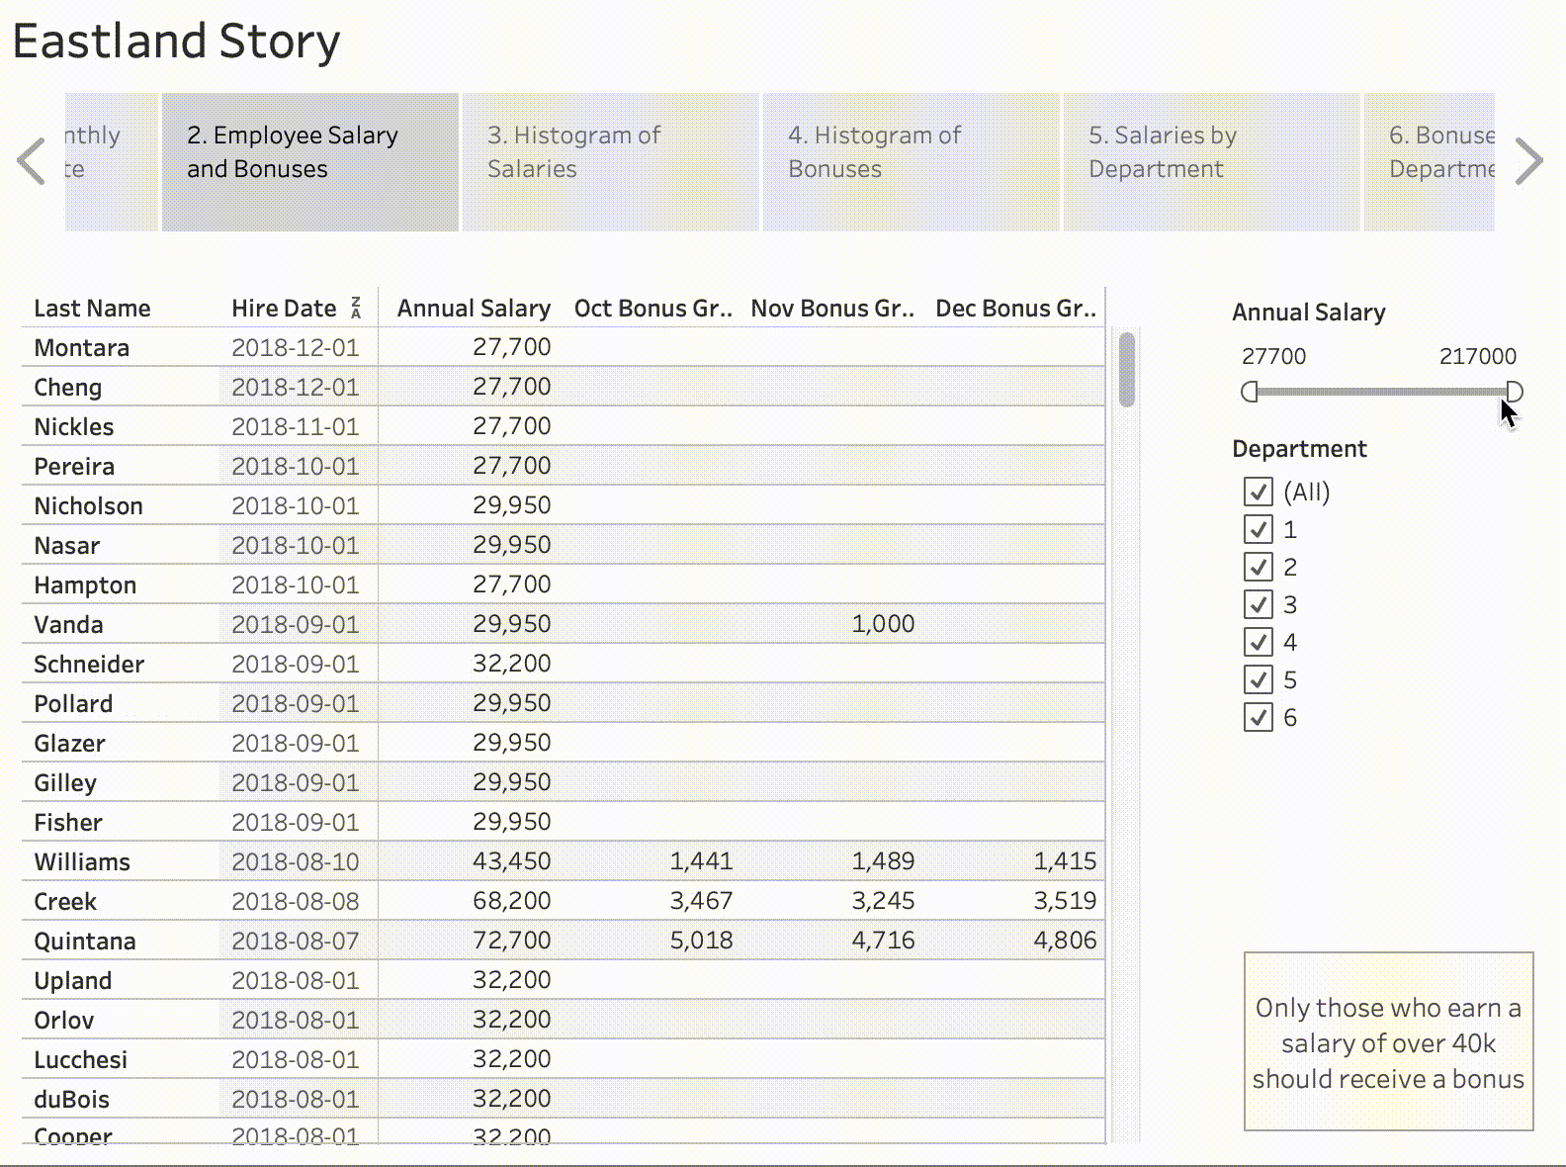The width and height of the screenshot is (1566, 1167).
Task: Click Quintana's 4,806 Dec bonus
Action: pos(1065,941)
